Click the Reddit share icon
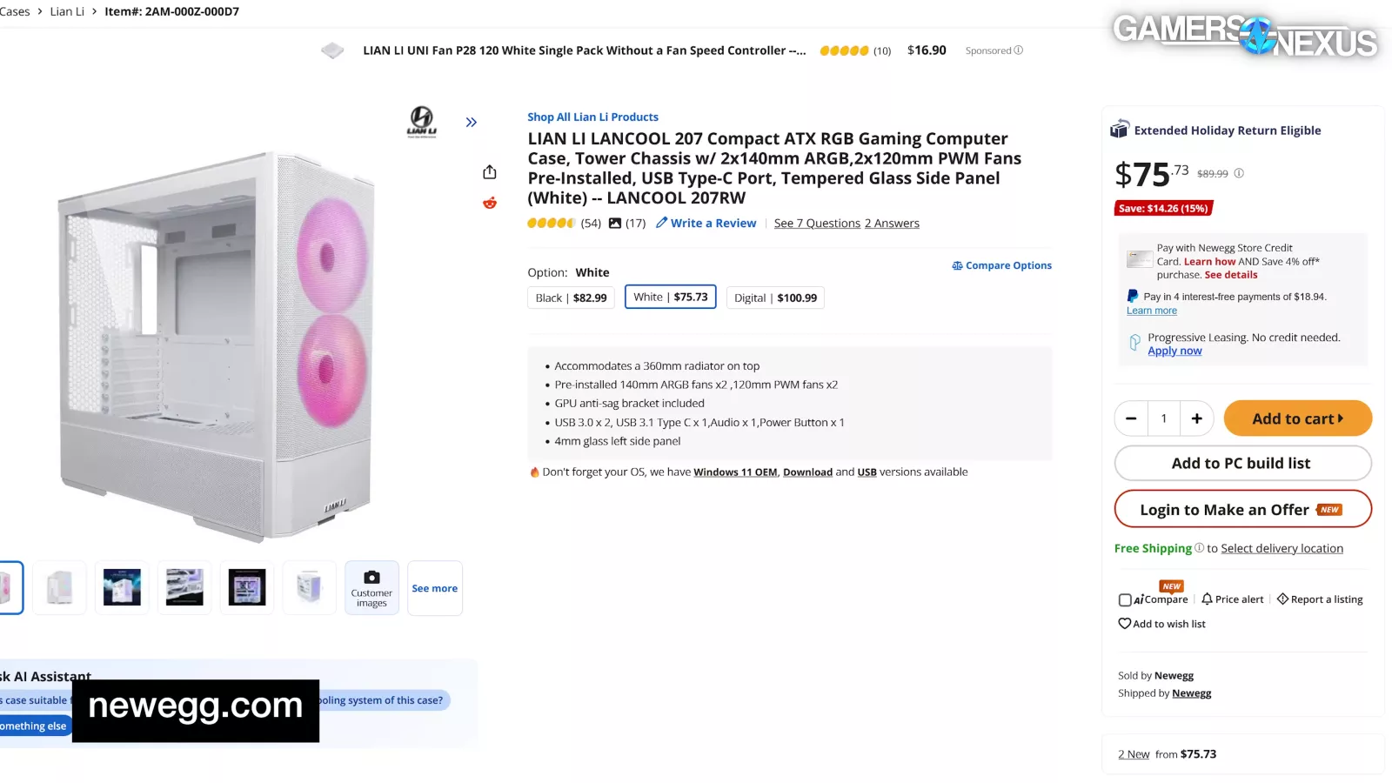 click(x=490, y=203)
